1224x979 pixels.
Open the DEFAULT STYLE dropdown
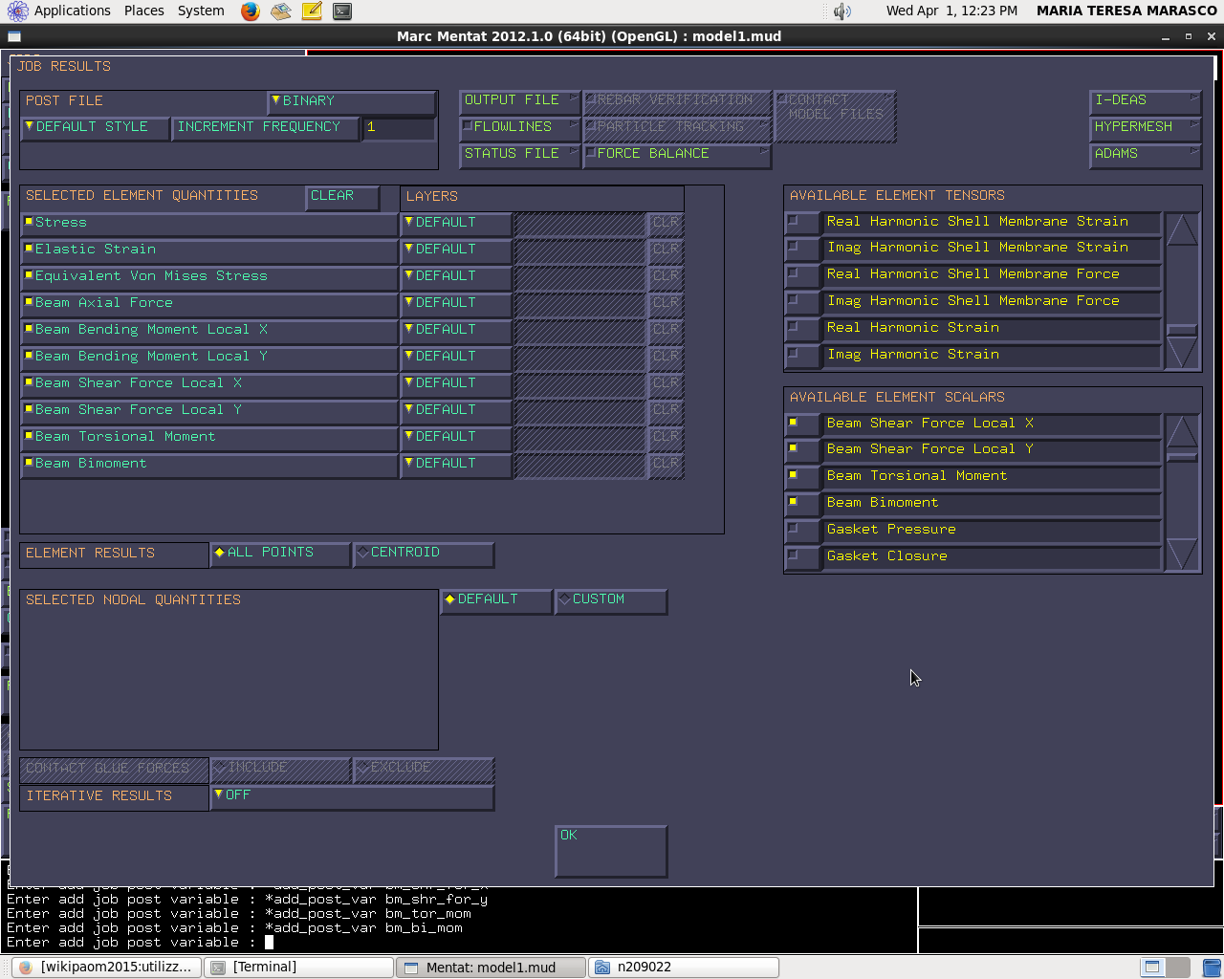(95, 128)
